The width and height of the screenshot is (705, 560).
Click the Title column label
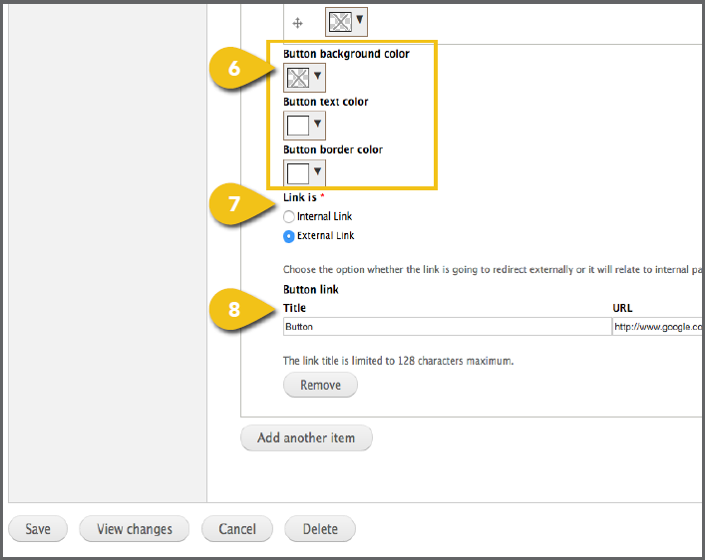[x=294, y=308]
